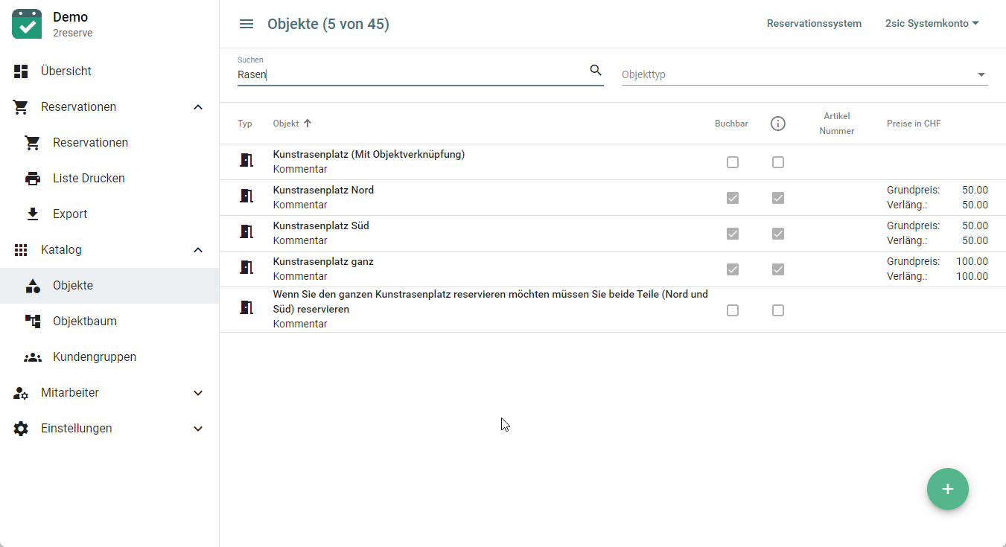Toggle the info checkbox for Kunstrasenplatz ganz
This screenshot has width=1006, height=547.
[x=778, y=269]
